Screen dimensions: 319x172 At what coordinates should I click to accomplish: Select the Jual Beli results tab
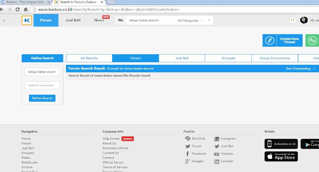point(182,58)
